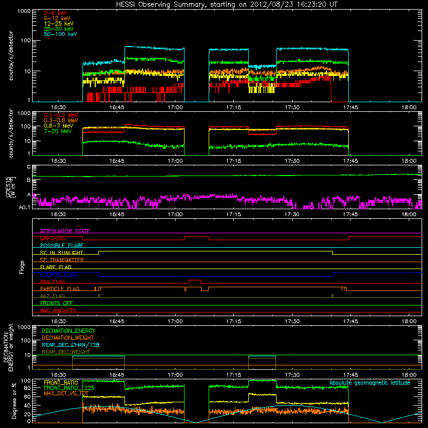
Task: Click the FRONTS_OFF flag label
Action: (57, 303)
